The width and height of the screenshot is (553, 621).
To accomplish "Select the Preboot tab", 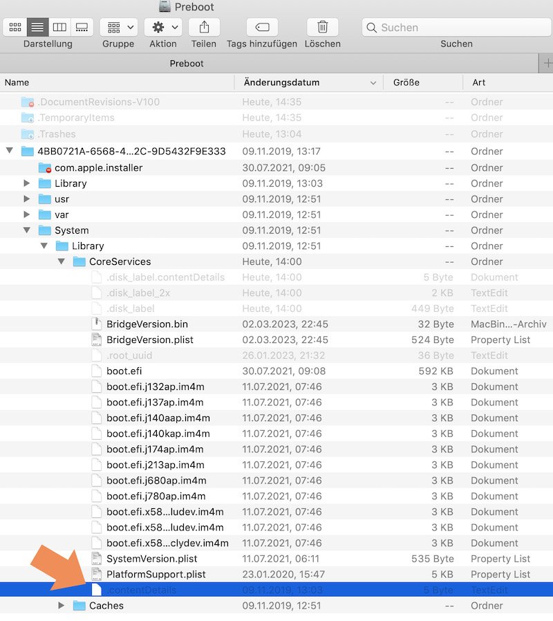I will click(x=187, y=64).
